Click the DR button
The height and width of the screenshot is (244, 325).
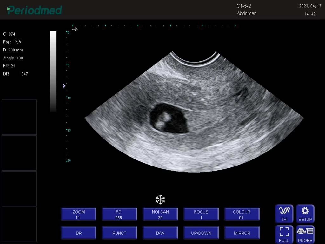tap(79, 233)
